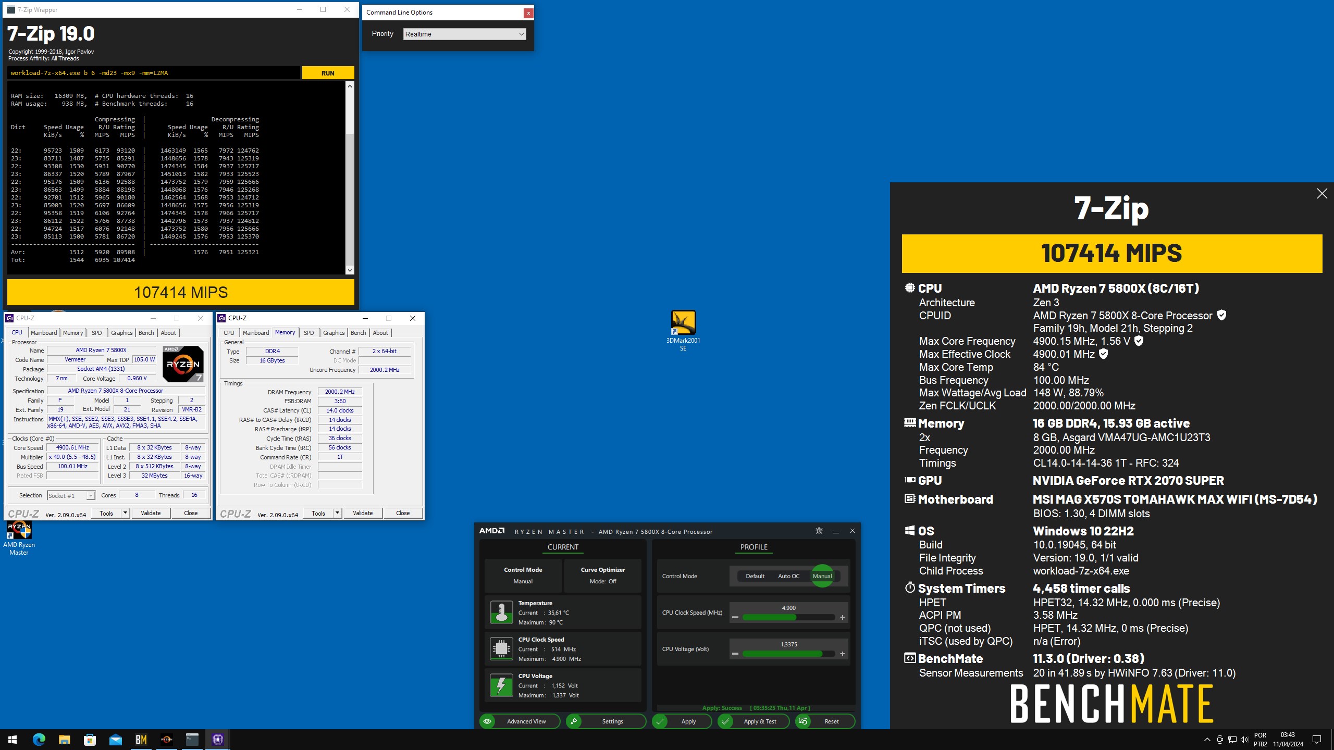Click scroll-down arrow in 7-Zip output
1334x750 pixels.
pos(350,270)
